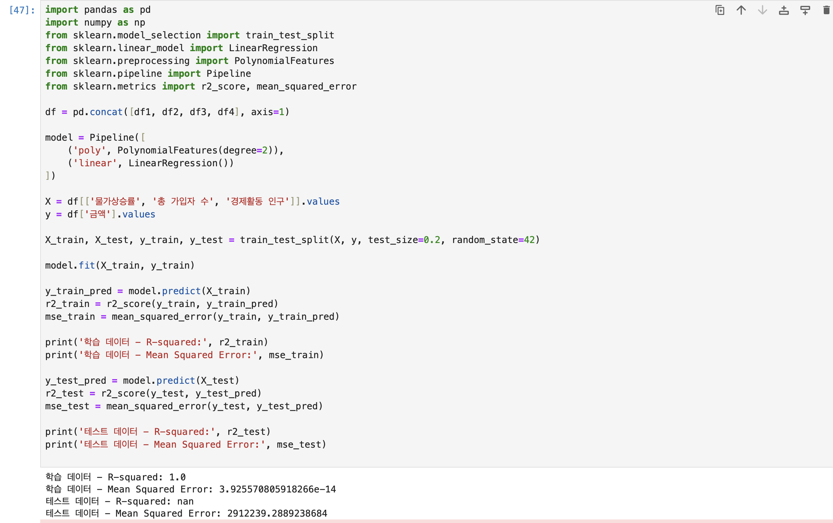
Task: Click the PolynomialFeatures import line
Action: point(190,61)
